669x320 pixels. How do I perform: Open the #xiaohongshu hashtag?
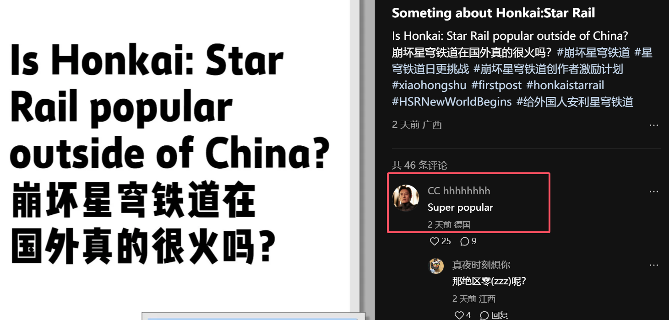coord(429,85)
